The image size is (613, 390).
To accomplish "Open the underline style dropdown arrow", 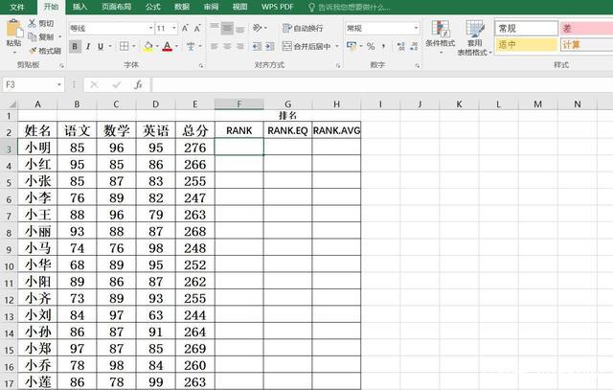I will coord(110,47).
